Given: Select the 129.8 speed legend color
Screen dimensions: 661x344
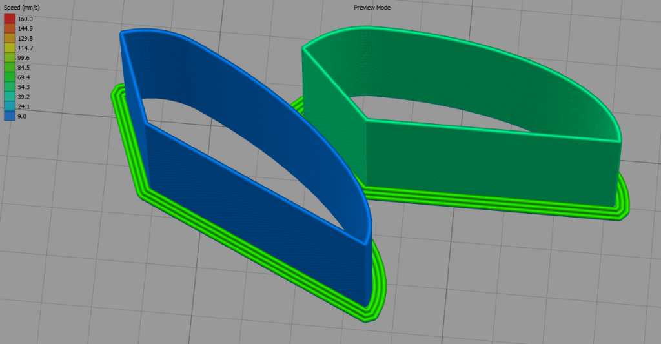Looking at the screenshot, I should pyautogui.click(x=10, y=38).
